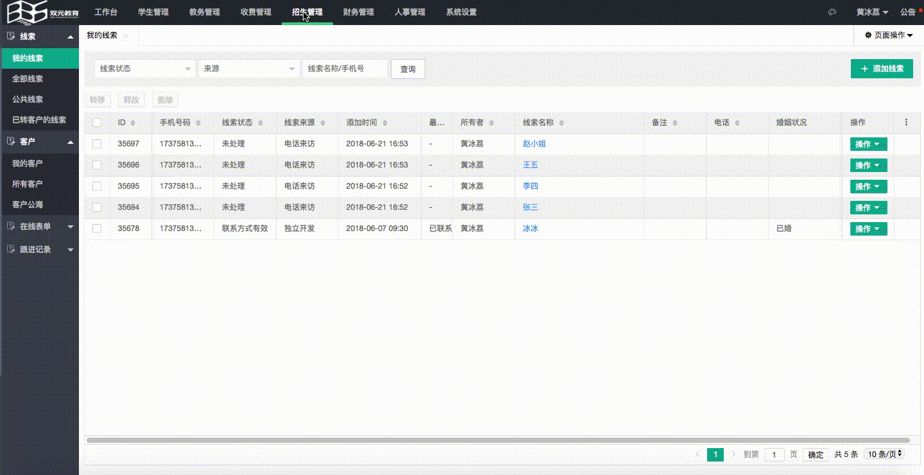The height and width of the screenshot is (475, 924).
Task: Check the checkbox for row ID 35697
Action: click(97, 144)
